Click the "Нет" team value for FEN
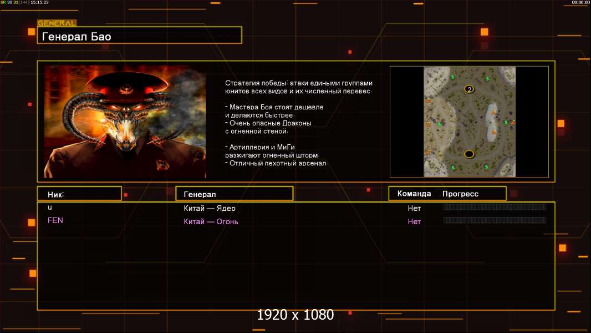 414,221
